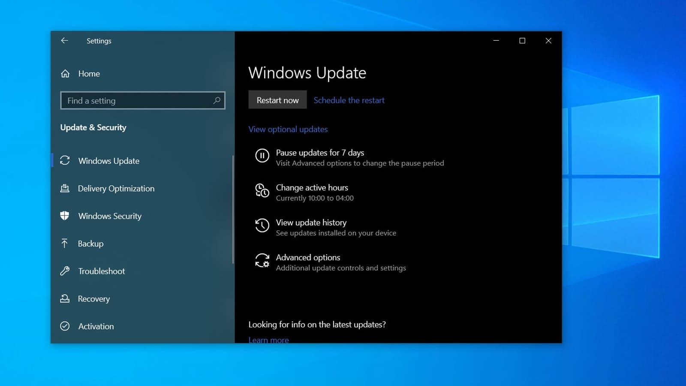The image size is (686, 386).
Task: Click the update history icon
Action: coord(262,225)
